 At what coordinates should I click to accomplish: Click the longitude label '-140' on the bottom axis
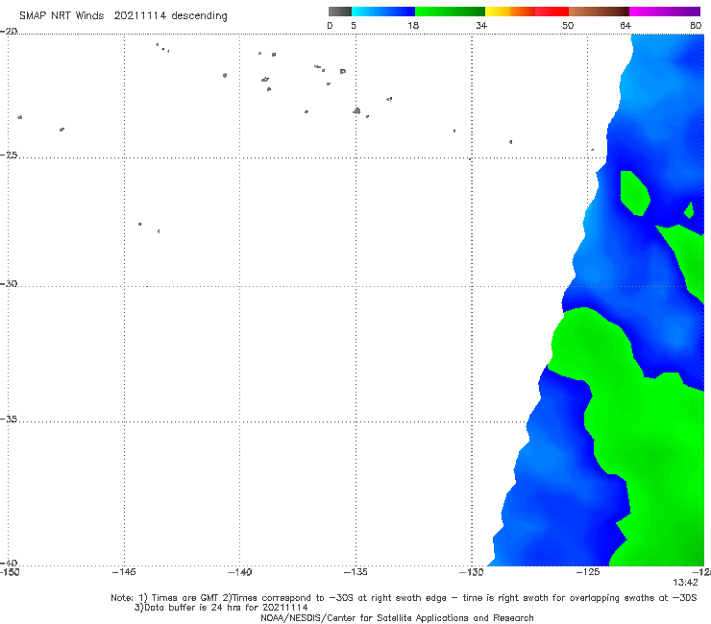pos(239,572)
